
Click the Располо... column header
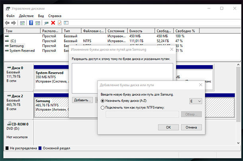[51, 31]
